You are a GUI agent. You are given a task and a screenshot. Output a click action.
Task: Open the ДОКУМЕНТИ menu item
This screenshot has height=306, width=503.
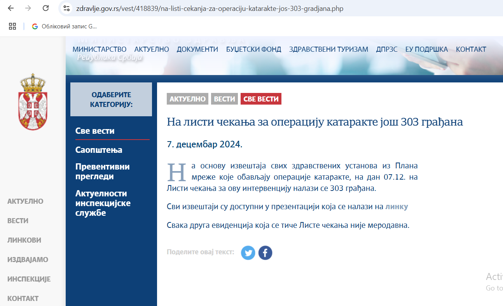[x=197, y=49]
